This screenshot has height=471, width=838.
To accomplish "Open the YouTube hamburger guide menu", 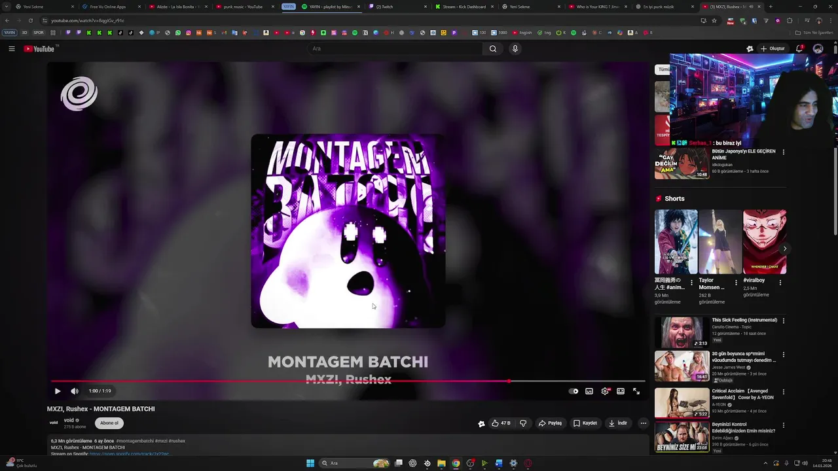I will 12,48.
